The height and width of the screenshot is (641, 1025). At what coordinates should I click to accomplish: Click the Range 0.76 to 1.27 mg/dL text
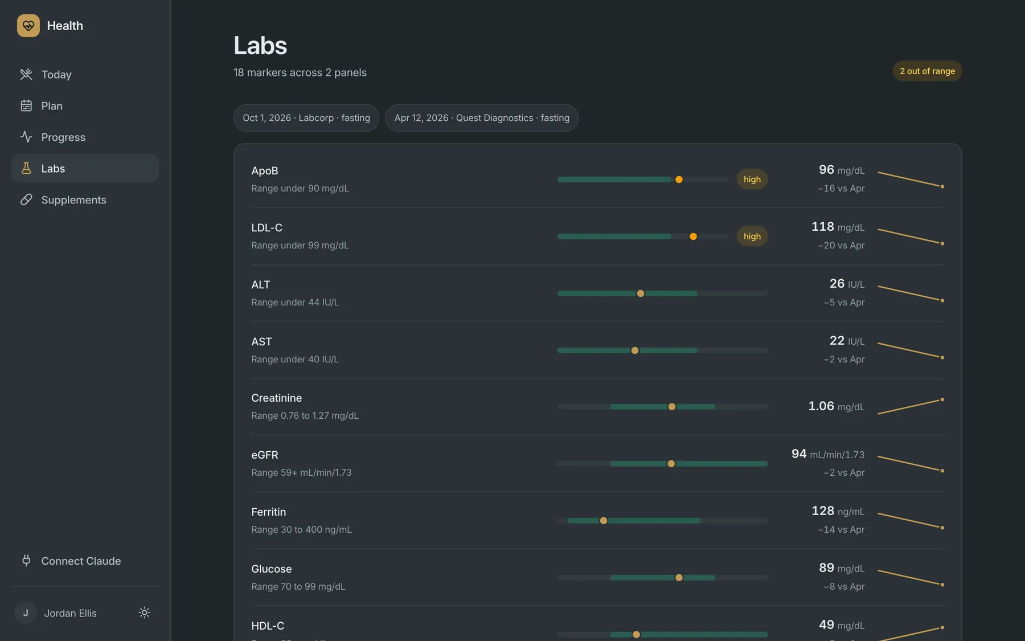[x=305, y=415]
